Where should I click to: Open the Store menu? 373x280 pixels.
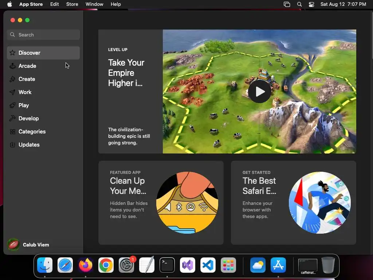tap(72, 4)
